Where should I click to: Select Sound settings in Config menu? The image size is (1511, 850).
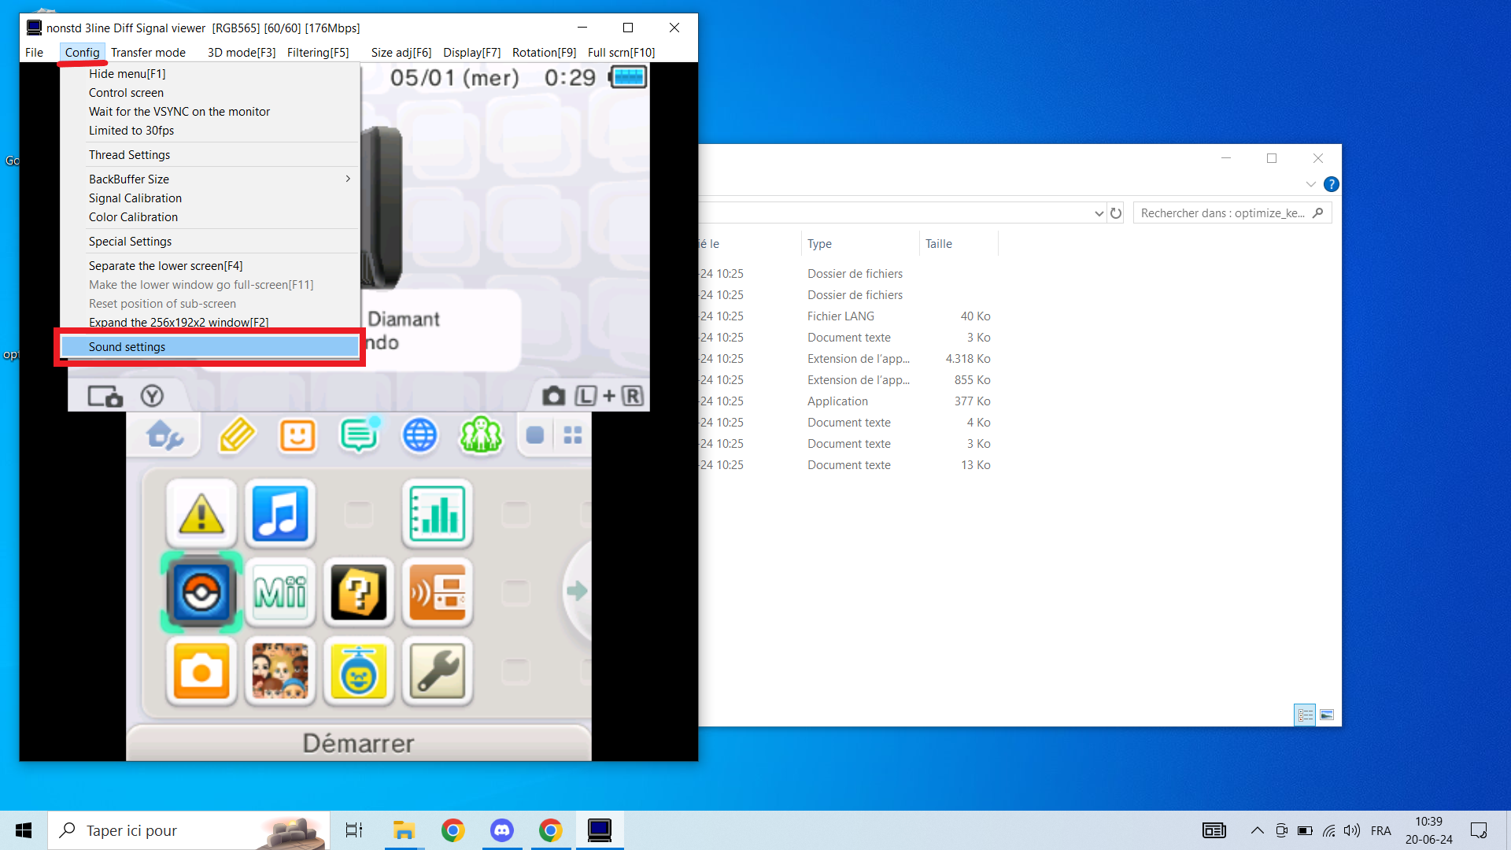click(127, 347)
